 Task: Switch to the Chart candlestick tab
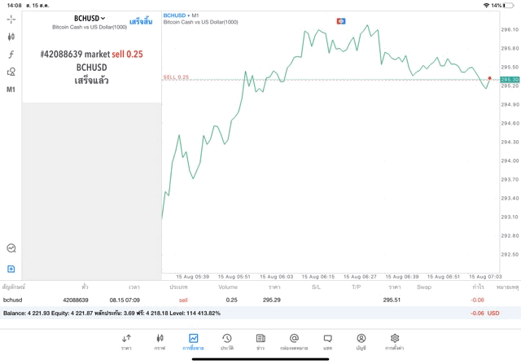(160, 341)
